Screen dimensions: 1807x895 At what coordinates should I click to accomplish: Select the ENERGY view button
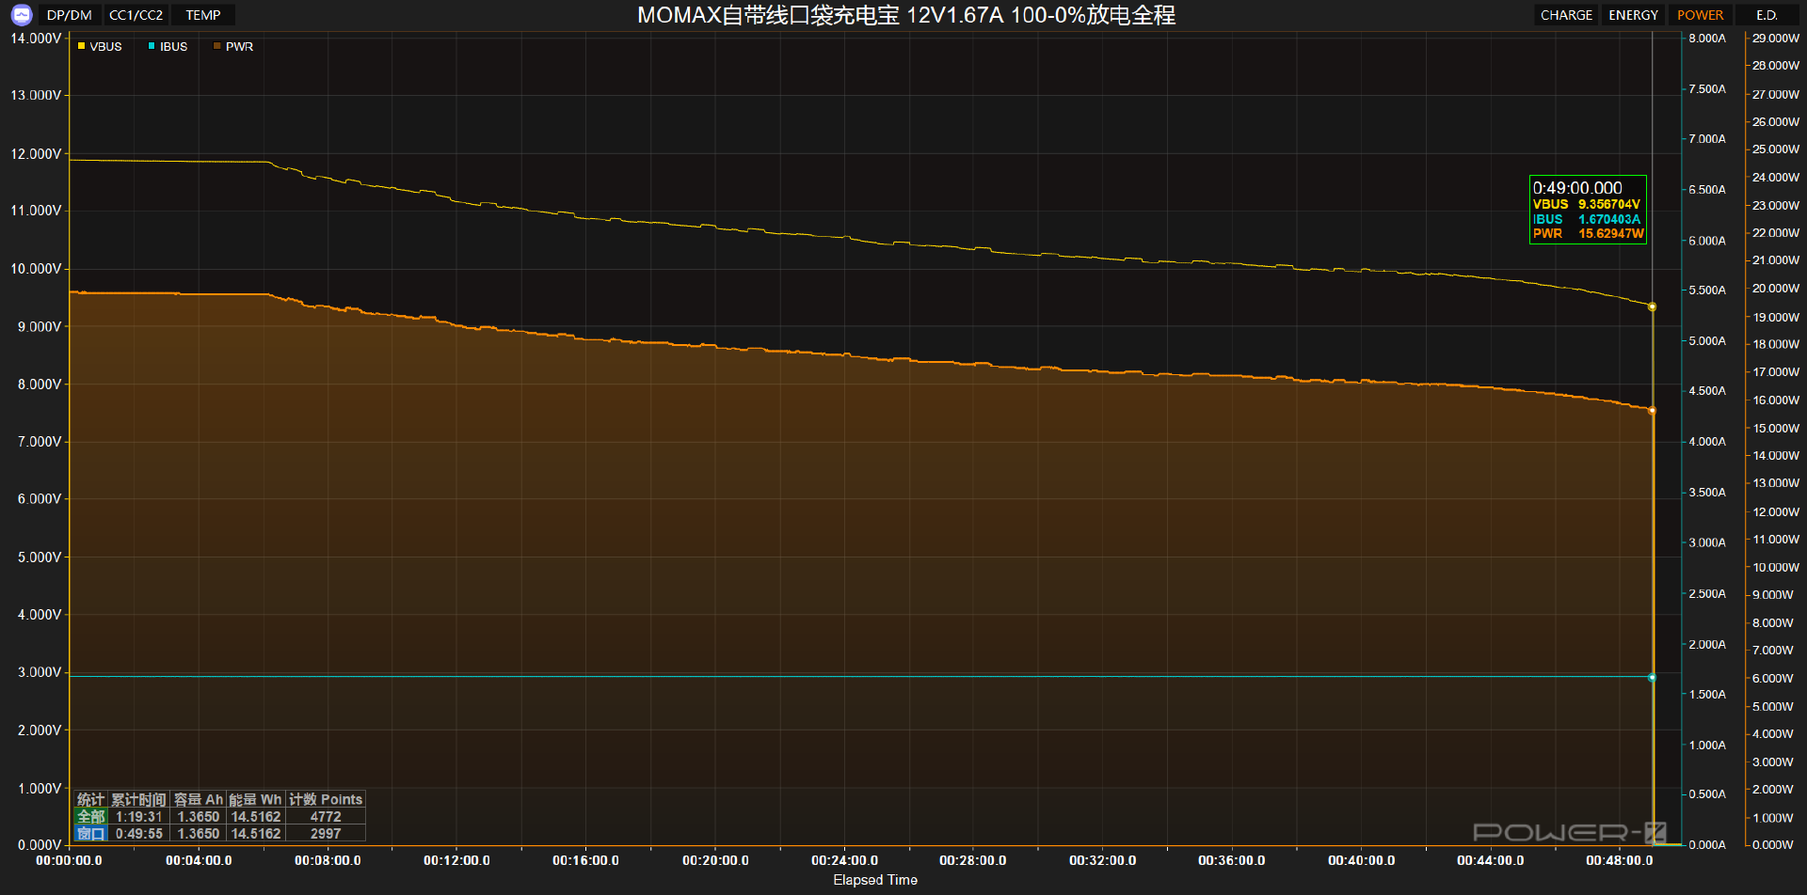tap(1633, 15)
